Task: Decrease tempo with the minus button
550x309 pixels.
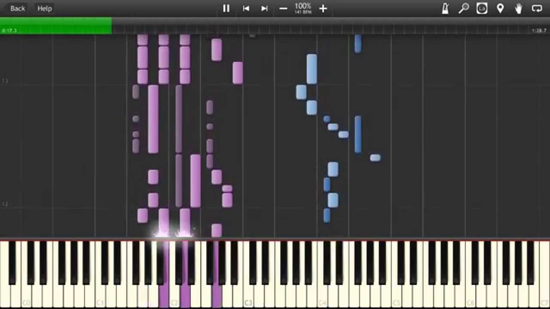Action: [x=283, y=8]
